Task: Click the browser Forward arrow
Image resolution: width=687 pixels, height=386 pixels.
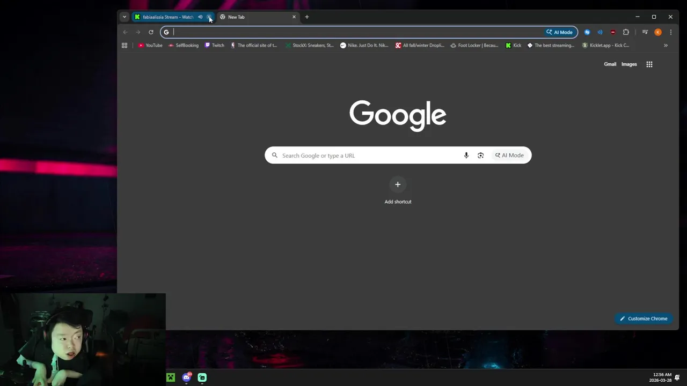Action: 138,32
